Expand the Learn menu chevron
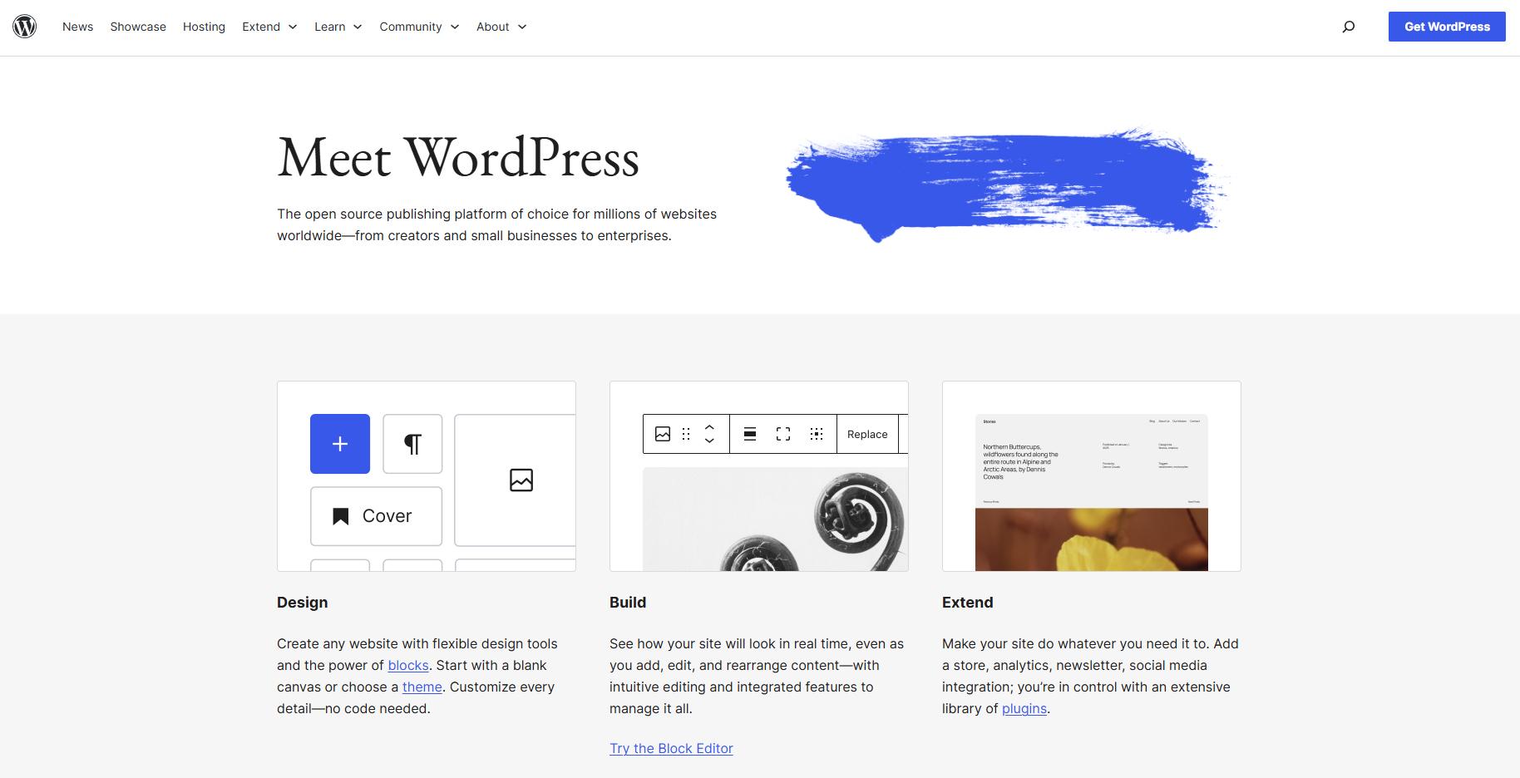This screenshot has height=778, width=1520. pos(358,27)
